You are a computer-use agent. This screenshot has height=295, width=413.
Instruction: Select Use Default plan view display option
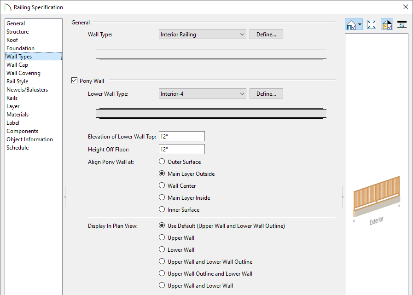pos(162,226)
